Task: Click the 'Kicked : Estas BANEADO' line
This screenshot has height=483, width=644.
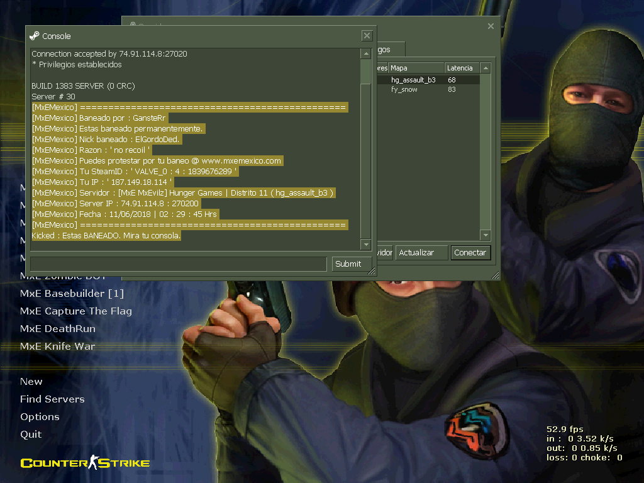Action: (x=106, y=235)
